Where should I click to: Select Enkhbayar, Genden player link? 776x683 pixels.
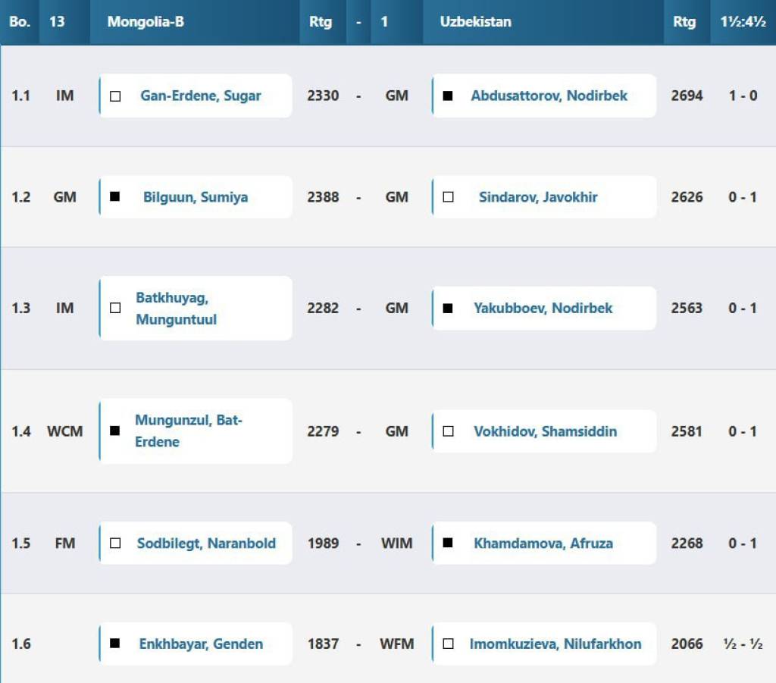click(x=201, y=644)
